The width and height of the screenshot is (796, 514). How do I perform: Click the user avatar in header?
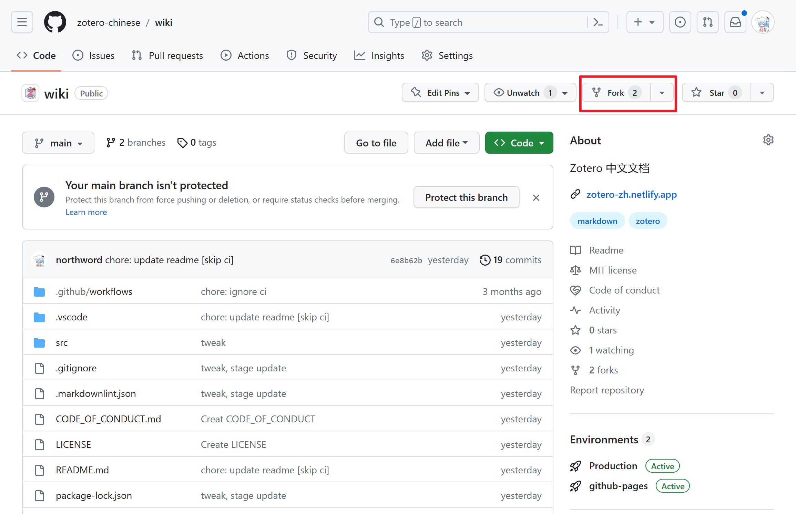pyautogui.click(x=763, y=22)
